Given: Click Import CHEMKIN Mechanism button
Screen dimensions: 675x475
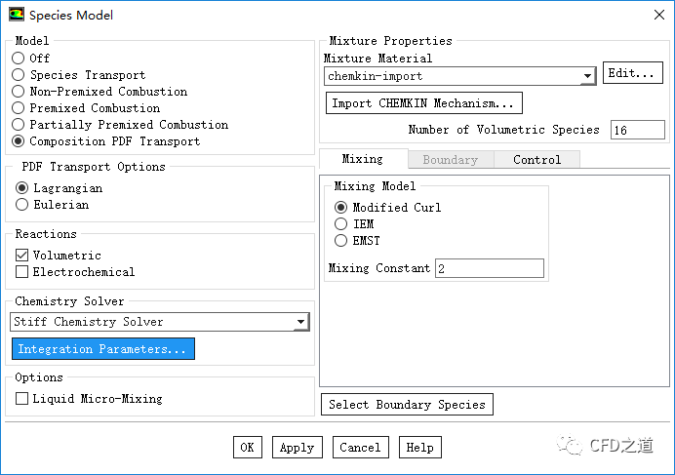Looking at the screenshot, I should pyautogui.click(x=423, y=103).
